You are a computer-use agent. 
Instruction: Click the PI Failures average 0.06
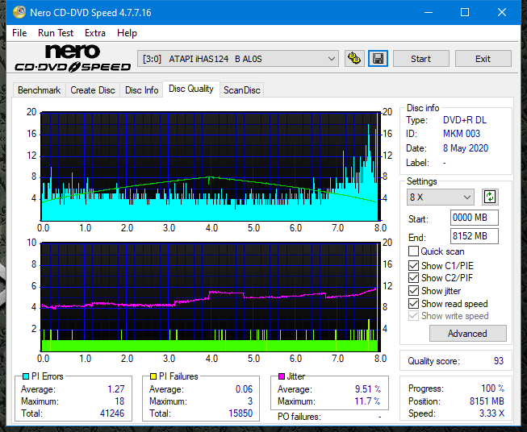click(244, 389)
